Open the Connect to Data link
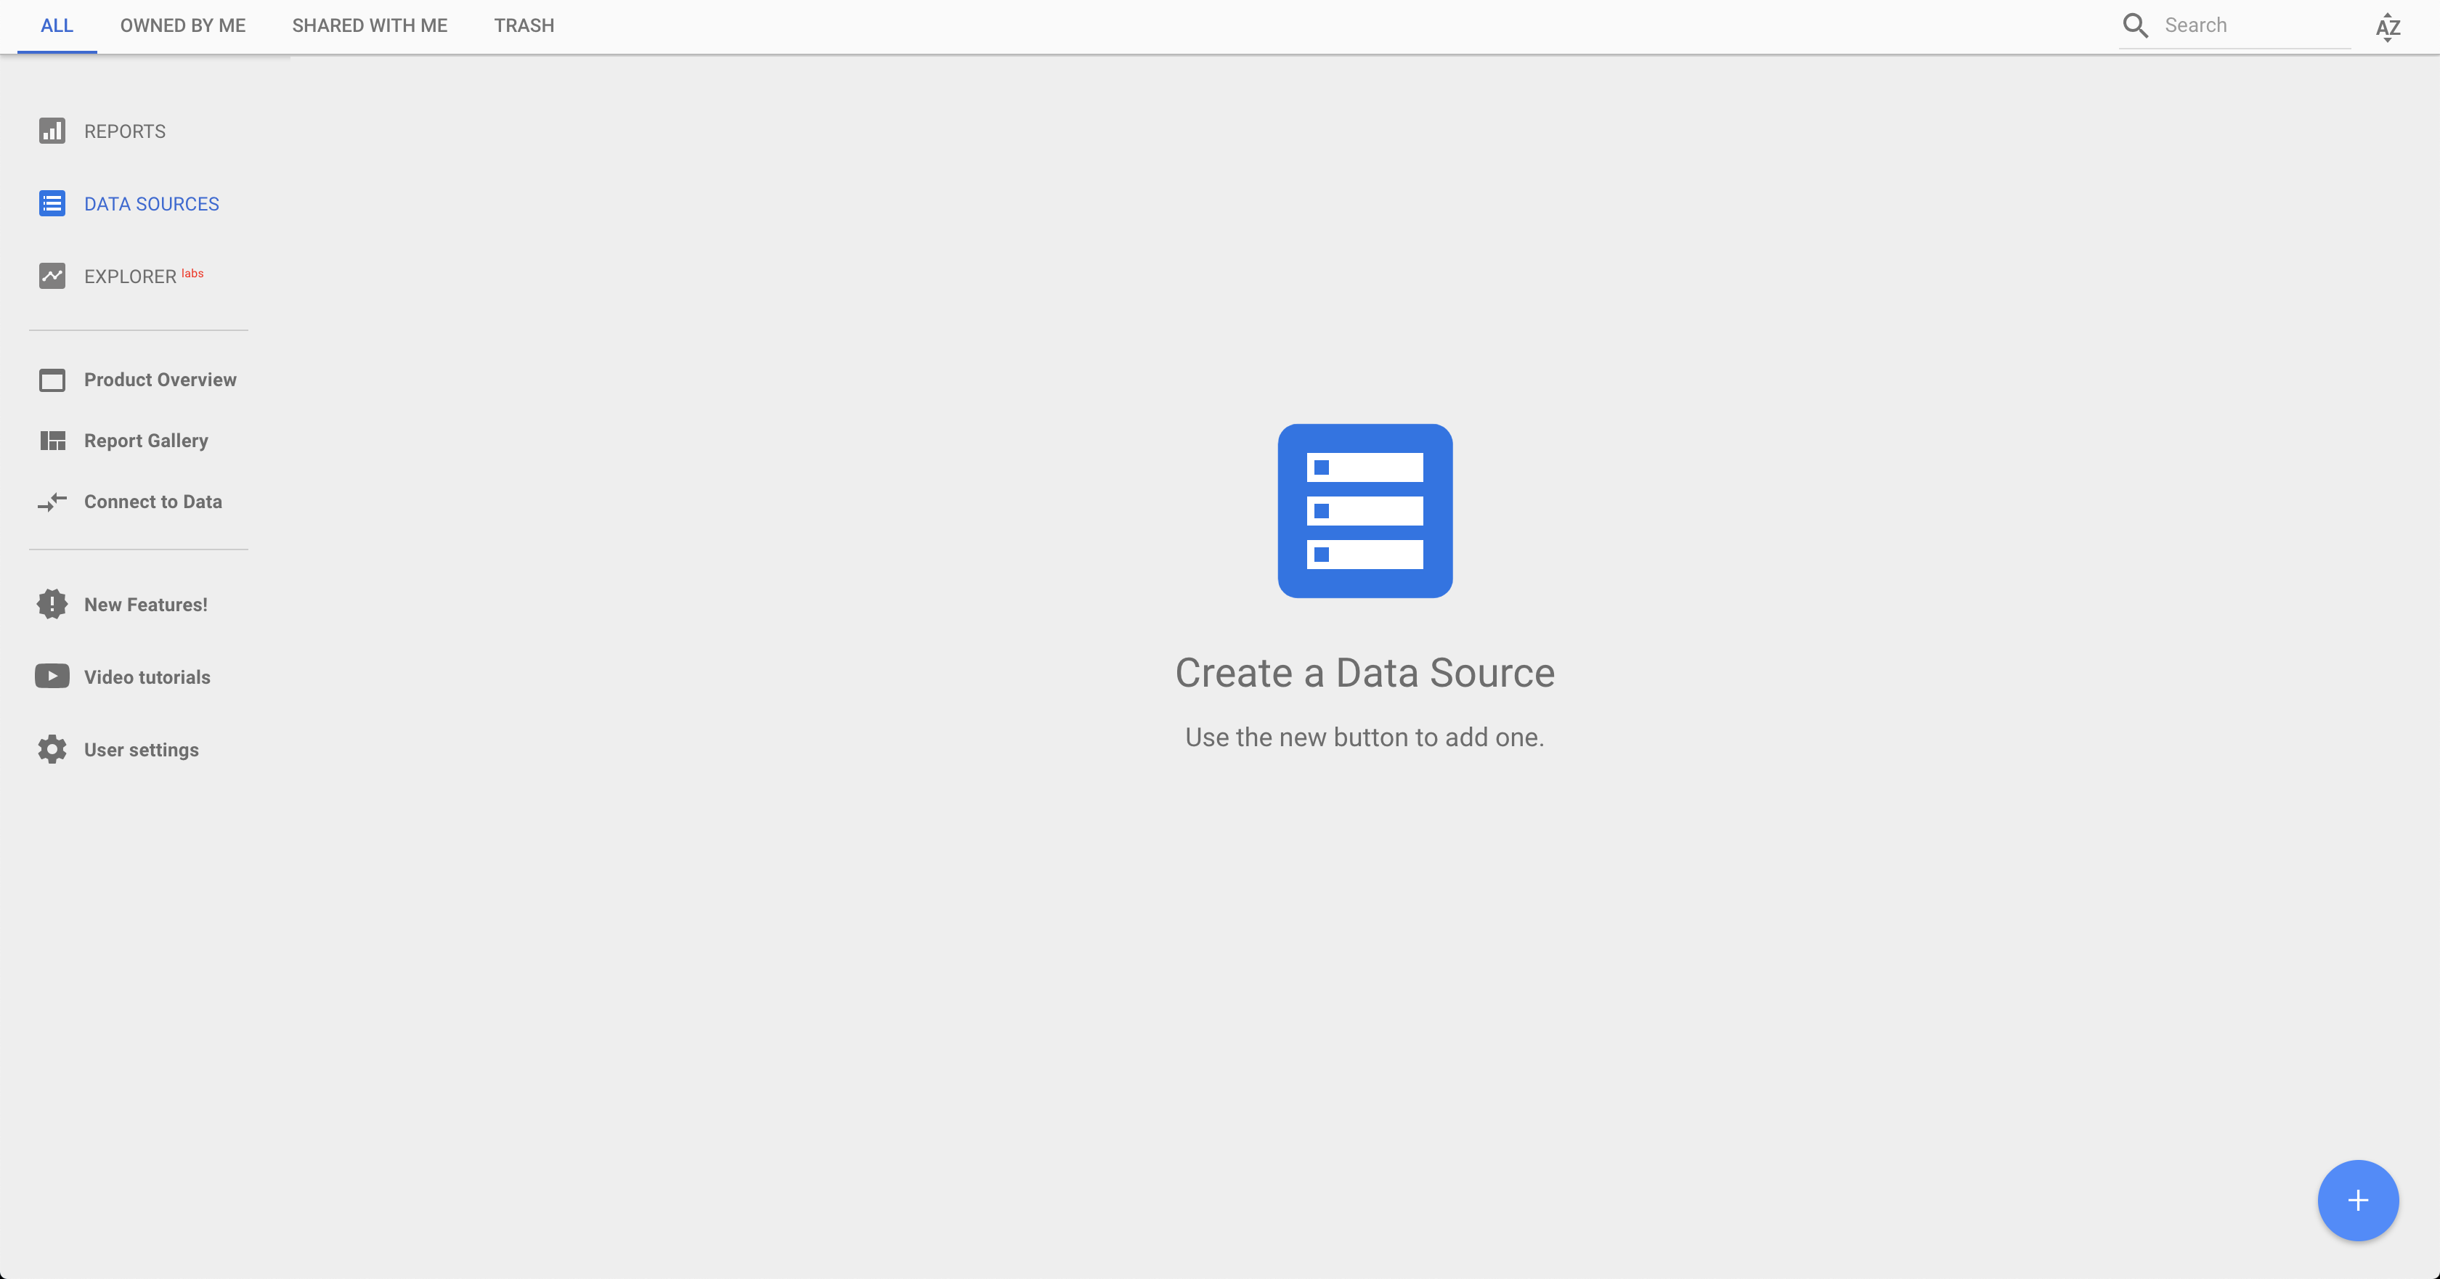Screen dimensions: 2440x1279 pyautogui.click(x=153, y=502)
